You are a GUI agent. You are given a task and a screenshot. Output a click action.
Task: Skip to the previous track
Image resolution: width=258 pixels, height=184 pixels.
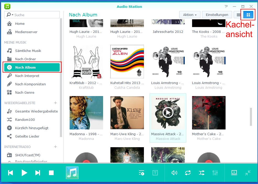coord(10,173)
